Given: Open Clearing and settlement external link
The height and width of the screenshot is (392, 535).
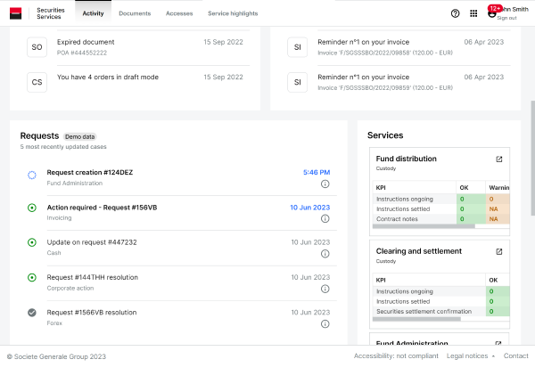Looking at the screenshot, I should coord(499,252).
